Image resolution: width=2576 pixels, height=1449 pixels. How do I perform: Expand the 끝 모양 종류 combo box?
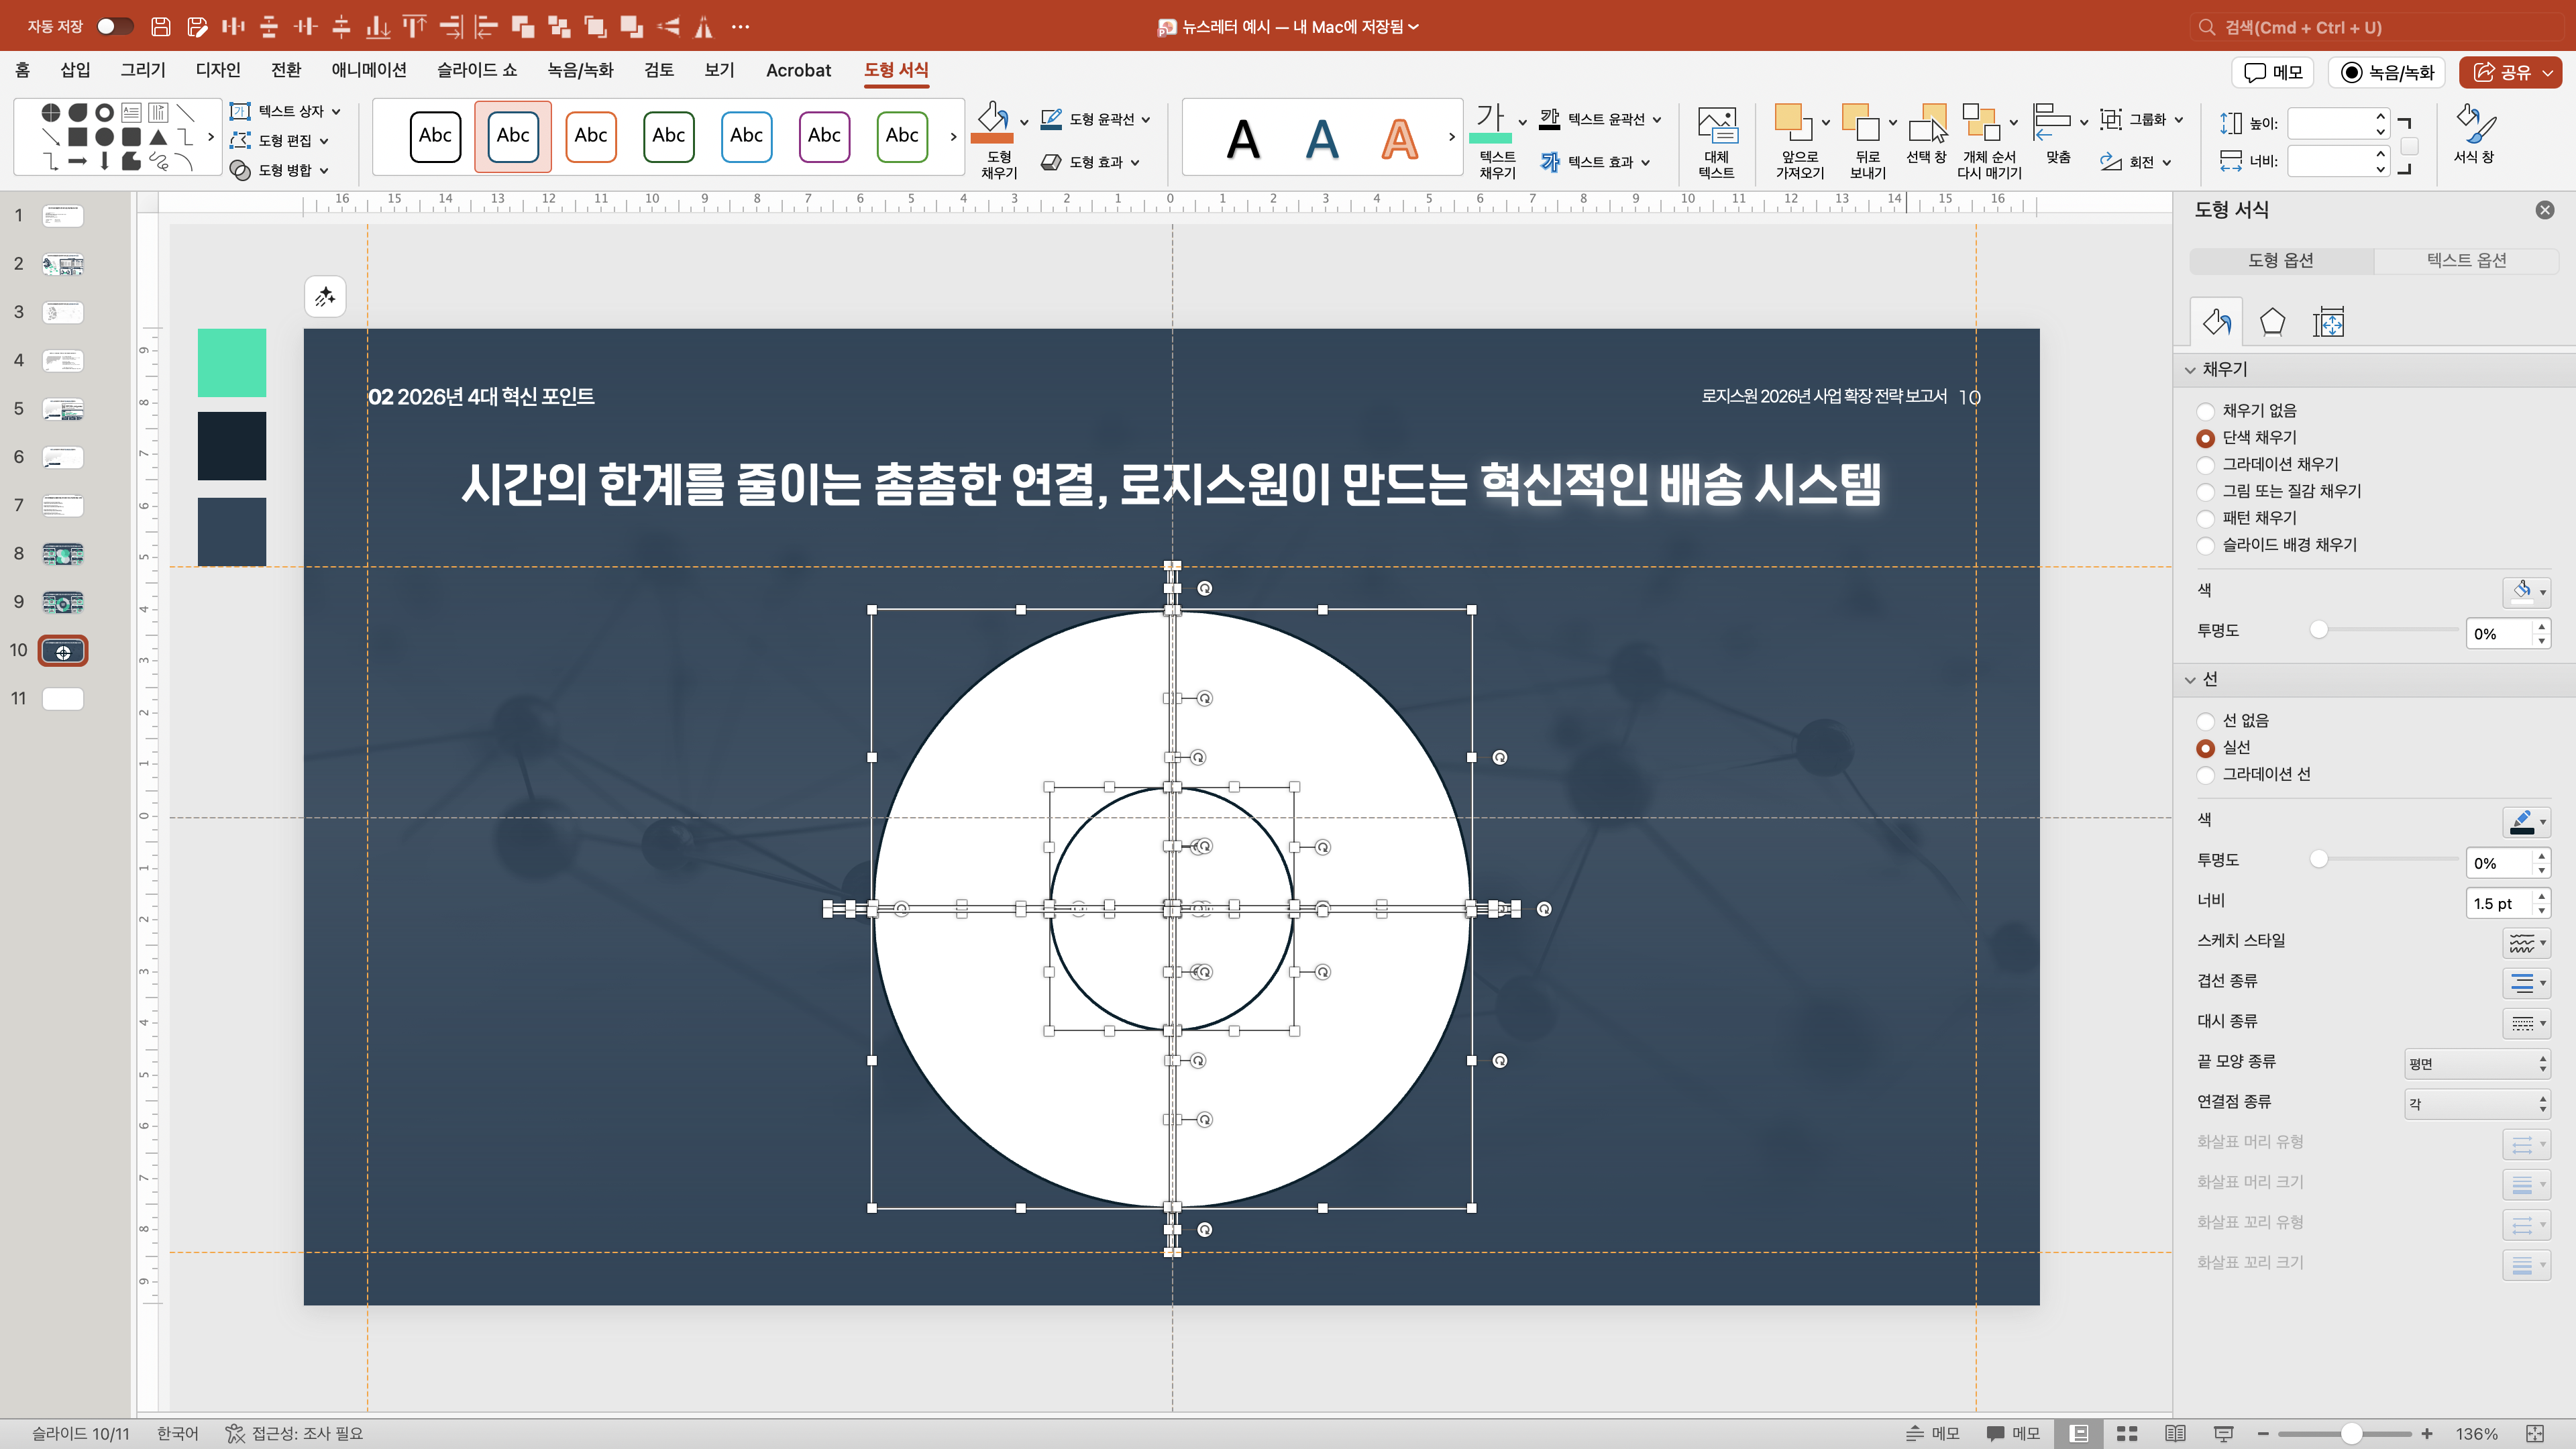pos(2476,1063)
